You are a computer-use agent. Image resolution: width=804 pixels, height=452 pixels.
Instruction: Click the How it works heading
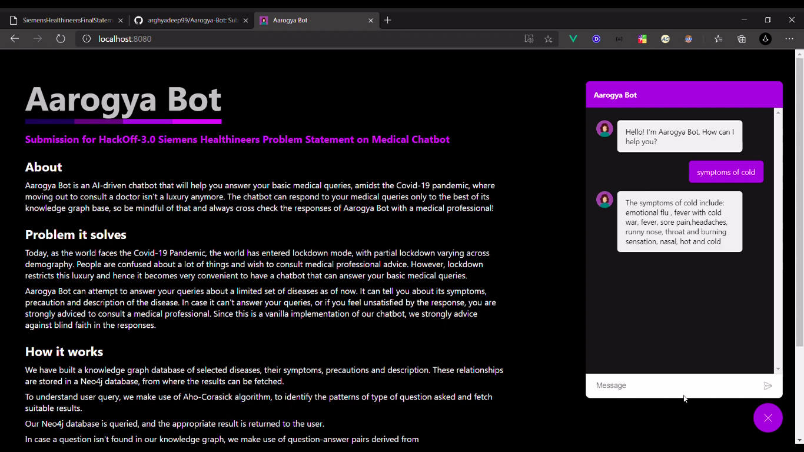tap(64, 352)
